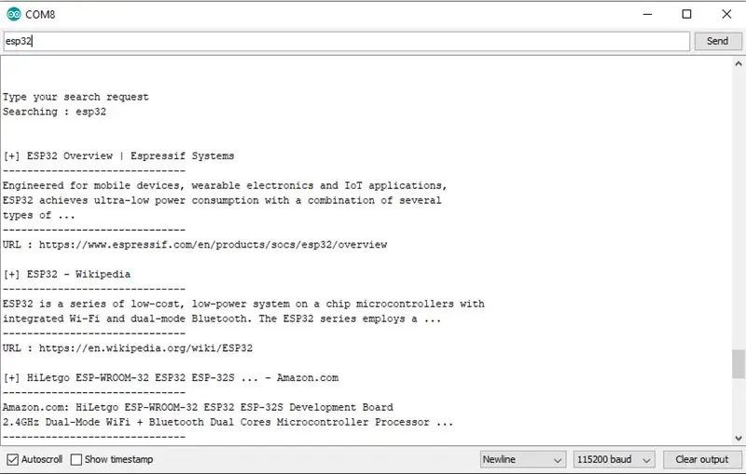The image size is (746, 474).
Task: Click the 'Type your search request' line
Action: click(x=76, y=97)
